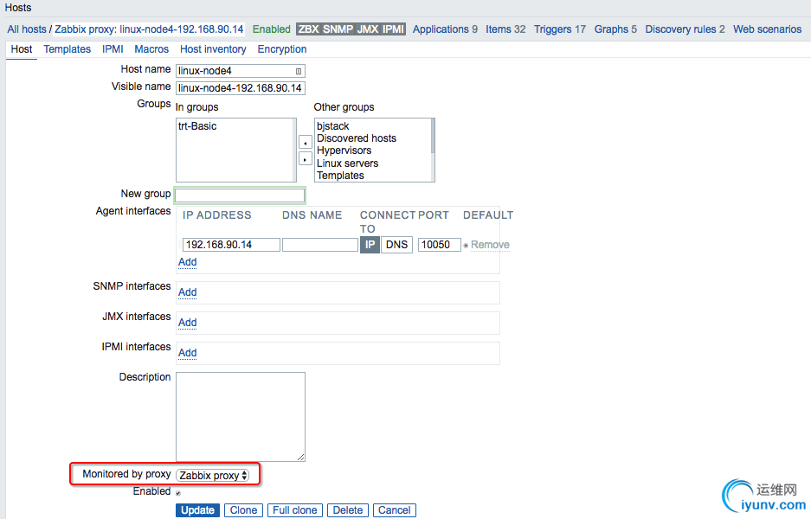This screenshot has width=811, height=519.
Task: Open Applications 9 link
Action: pos(445,29)
